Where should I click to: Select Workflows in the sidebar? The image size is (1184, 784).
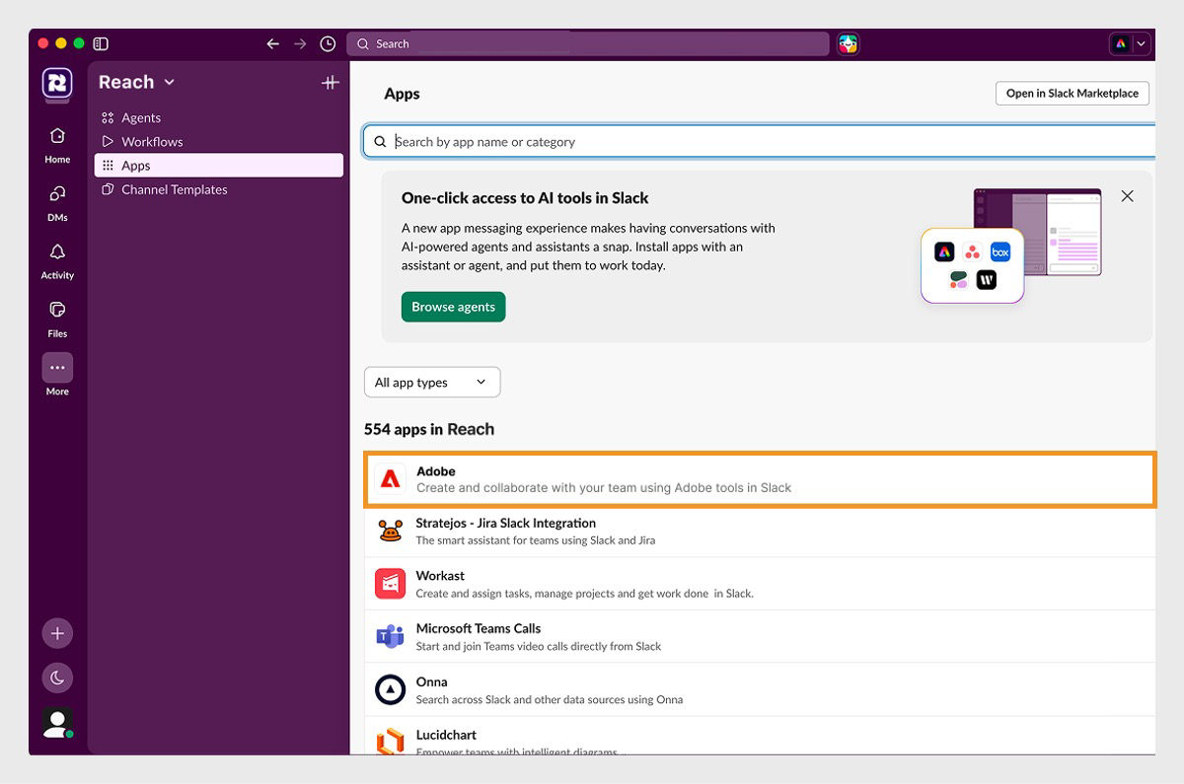coord(219,141)
